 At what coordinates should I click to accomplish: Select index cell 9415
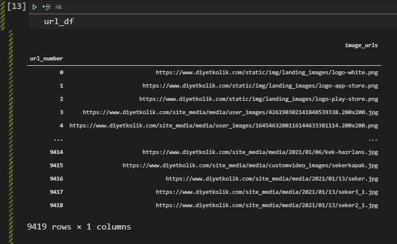pos(57,165)
